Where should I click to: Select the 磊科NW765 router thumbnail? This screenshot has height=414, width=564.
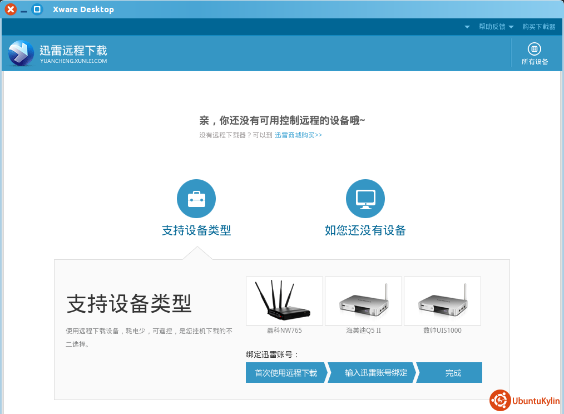coord(284,301)
